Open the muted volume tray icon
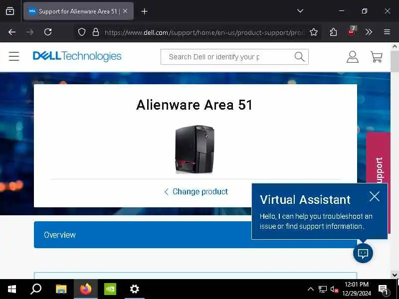Screen dimensions: 399x299 coord(334,289)
